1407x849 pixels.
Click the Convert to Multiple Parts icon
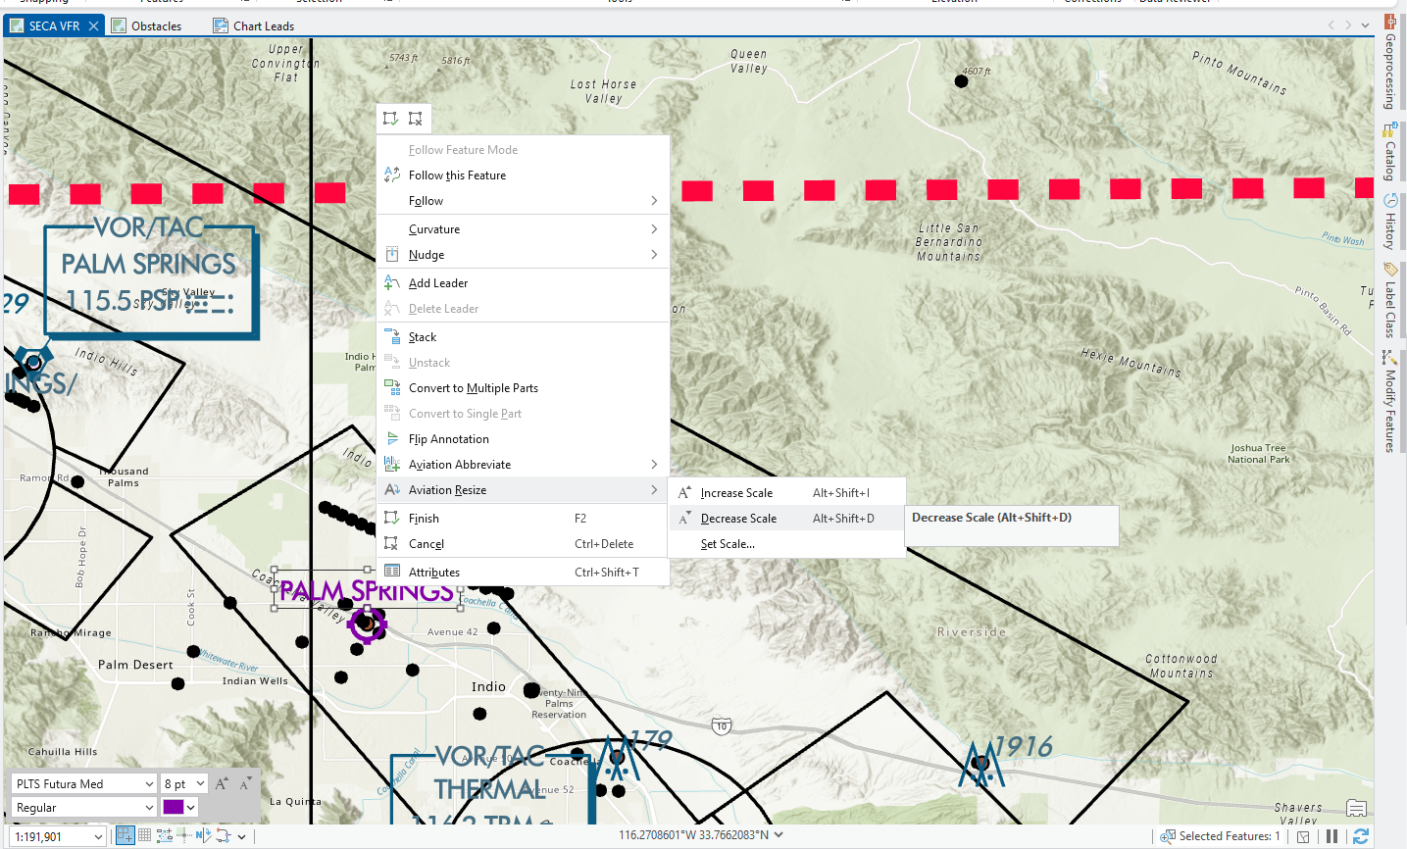(392, 387)
